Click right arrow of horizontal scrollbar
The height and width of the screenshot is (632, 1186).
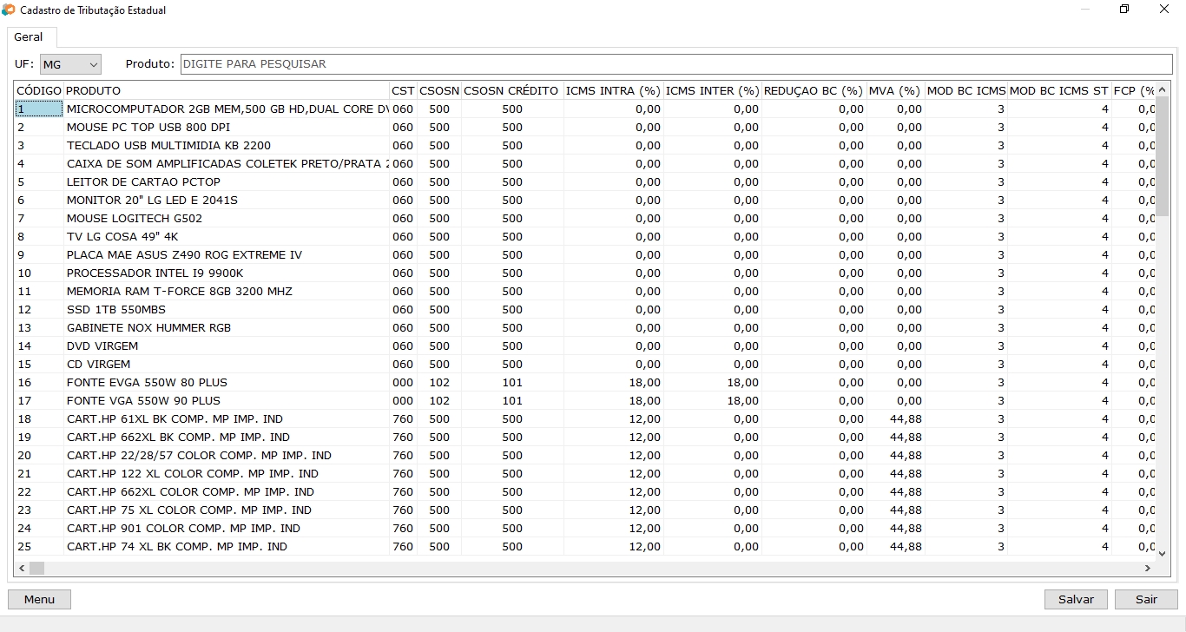tap(1147, 568)
